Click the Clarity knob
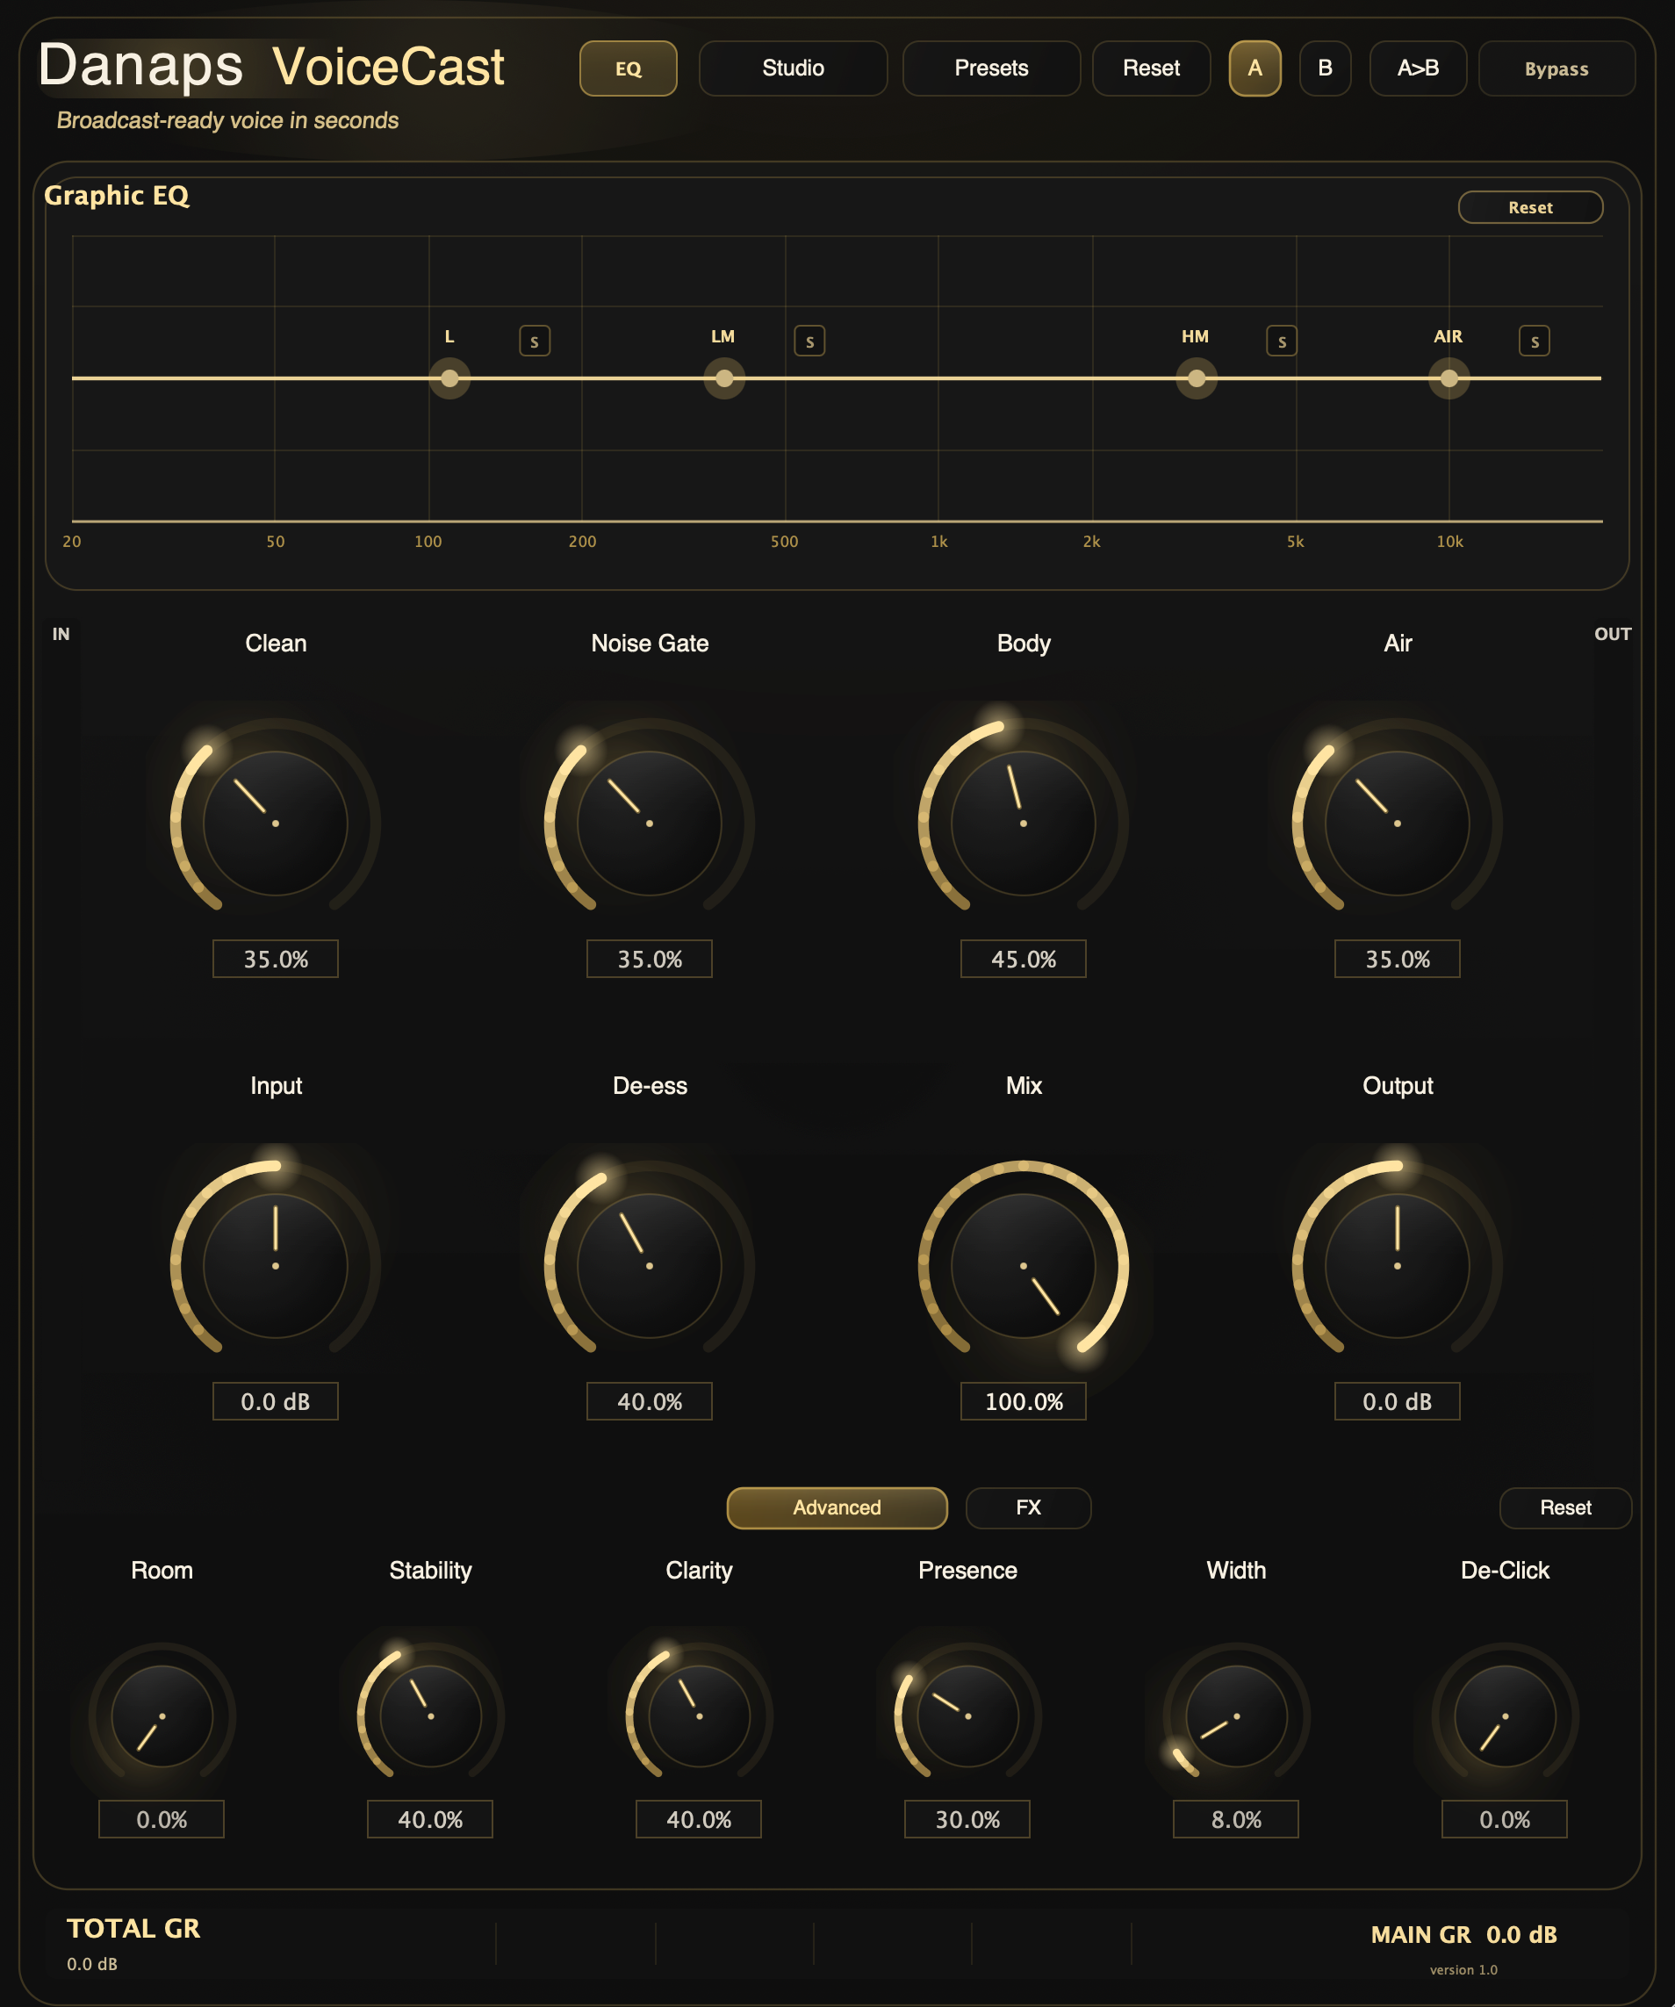 (700, 1716)
